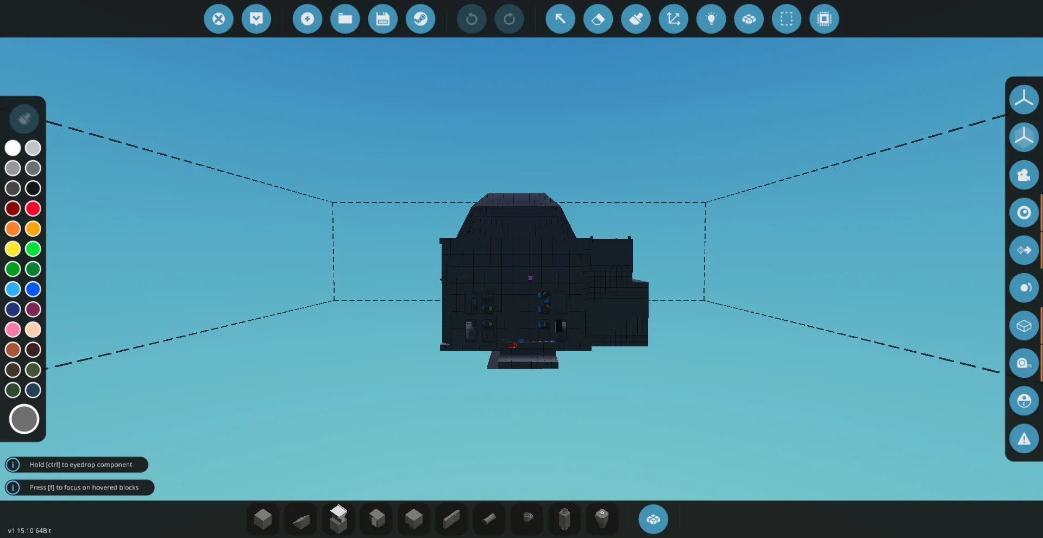Expand the dropdown chevron menu button

click(x=256, y=19)
